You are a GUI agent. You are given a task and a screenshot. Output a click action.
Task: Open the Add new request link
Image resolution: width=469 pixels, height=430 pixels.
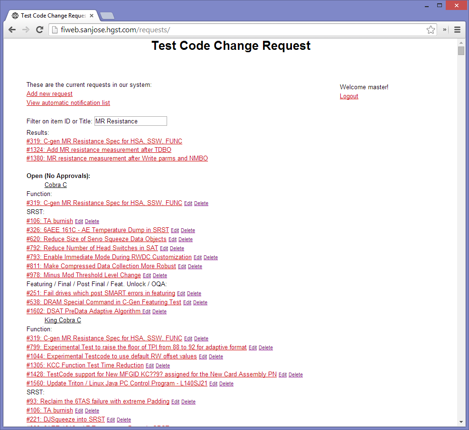point(49,94)
